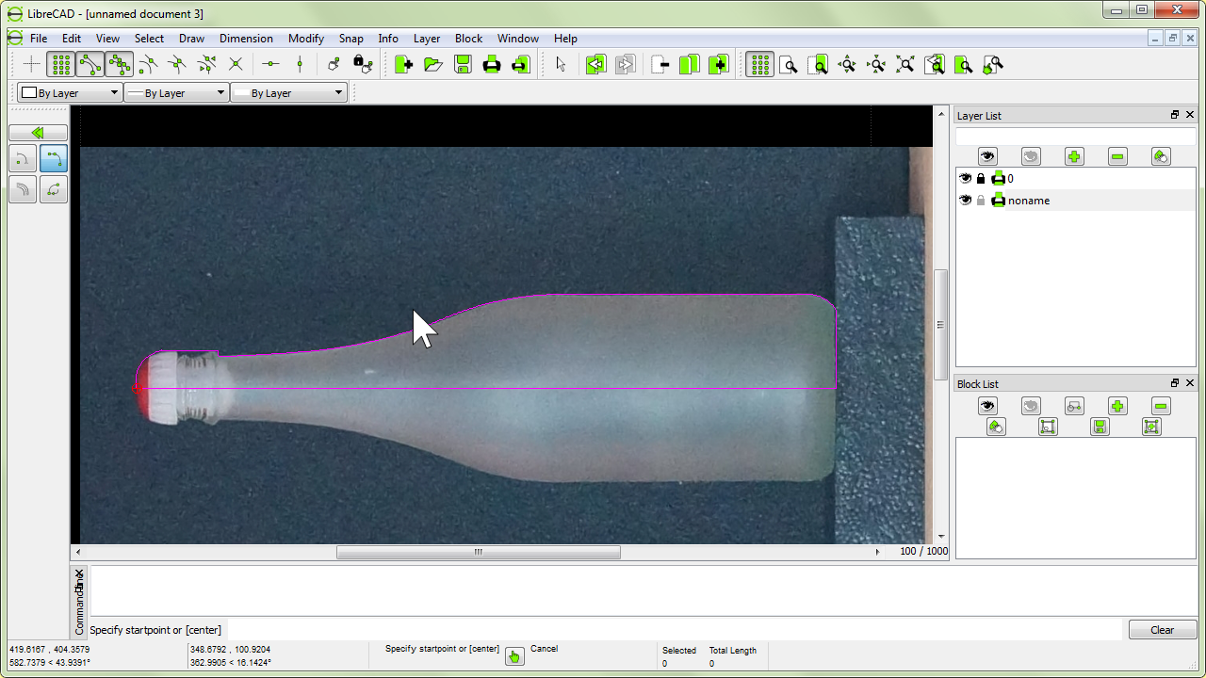1206x678 pixels.
Task: Open the Dimension menu
Action: point(246,39)
